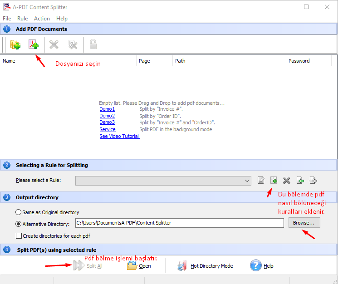Click the A-PDF Content Splitter title bar icon
Screen dimensions: 338x284
pyautogui.click(x=7, y=7)
